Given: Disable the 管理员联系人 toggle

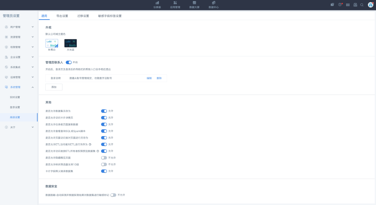Looking at the screenshot, I should 69,62.
